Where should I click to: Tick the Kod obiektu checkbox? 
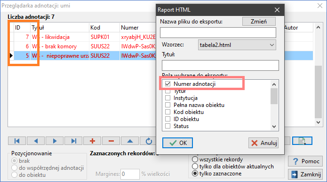pyautogui.click(x=167, y=112)
